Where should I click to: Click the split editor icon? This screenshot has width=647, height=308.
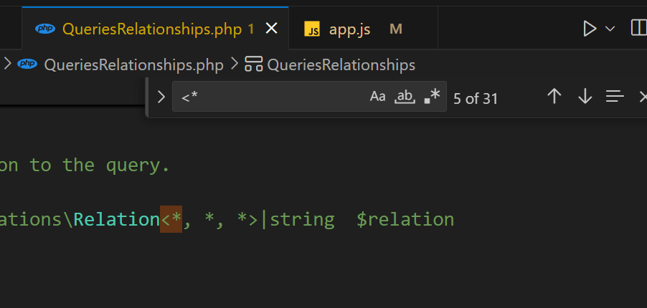[638, 29]
